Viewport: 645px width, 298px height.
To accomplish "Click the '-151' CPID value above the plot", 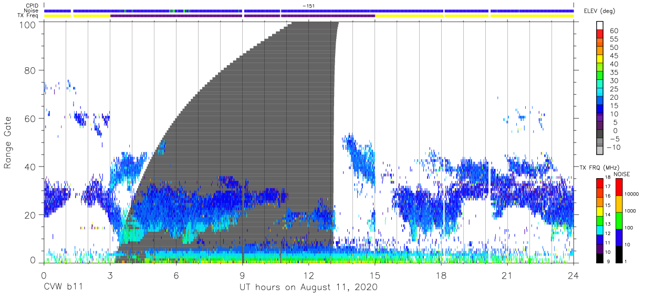I will [309, 5].
